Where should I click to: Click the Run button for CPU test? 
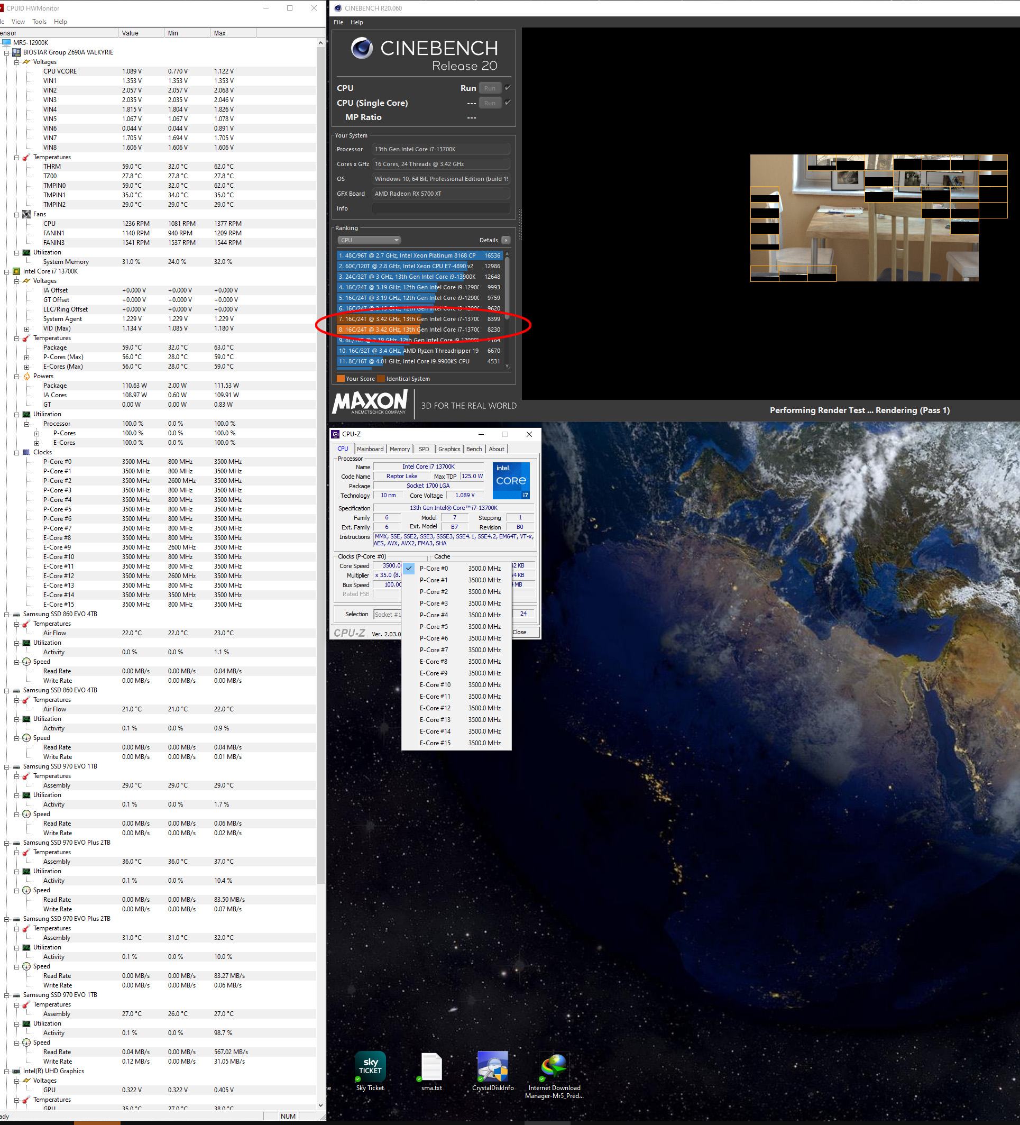pos(490,88)
